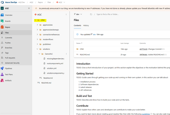The image size is (170, 115).
Task: Open AQC repository picker in breadcrumb
Action: [60, 2]
